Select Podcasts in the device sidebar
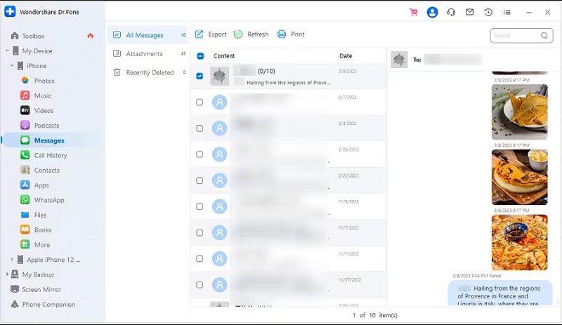 (x=46, y=125)
